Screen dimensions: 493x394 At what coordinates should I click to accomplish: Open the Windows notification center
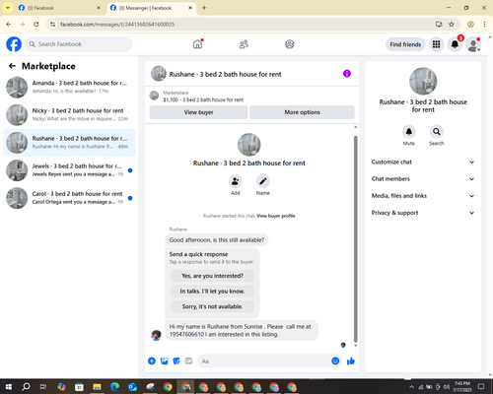(x=481, y=387)
